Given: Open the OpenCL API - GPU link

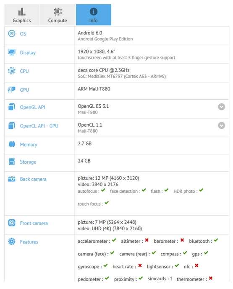Looking at the screenshot, I should coord(39,126).
